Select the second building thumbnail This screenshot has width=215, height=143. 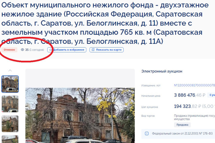coord(10,104)
